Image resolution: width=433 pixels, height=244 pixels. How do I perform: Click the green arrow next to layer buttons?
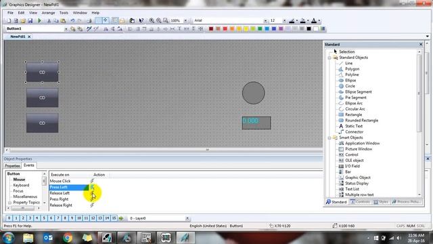(121, 218)
